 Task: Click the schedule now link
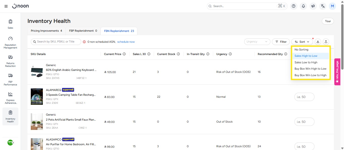tap(126, 42)
